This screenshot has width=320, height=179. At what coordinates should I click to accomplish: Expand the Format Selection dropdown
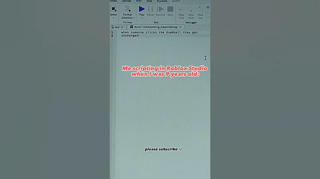[x=134, y=18]
